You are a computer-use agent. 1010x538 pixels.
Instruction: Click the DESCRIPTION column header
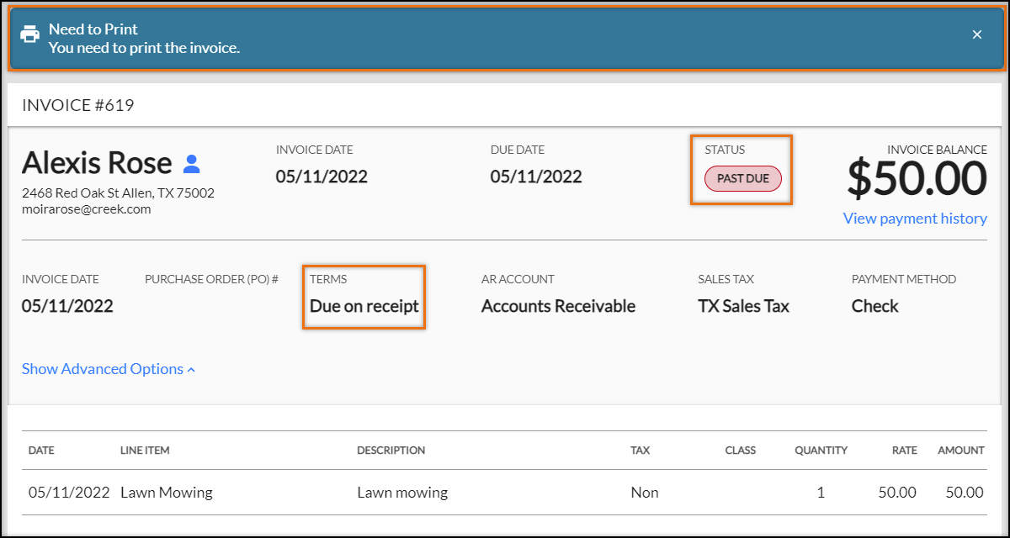tap(391, 451)
